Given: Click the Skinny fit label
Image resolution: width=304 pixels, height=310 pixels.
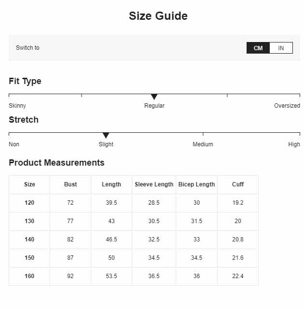Looking at the screenshot, I should (17, 106).
